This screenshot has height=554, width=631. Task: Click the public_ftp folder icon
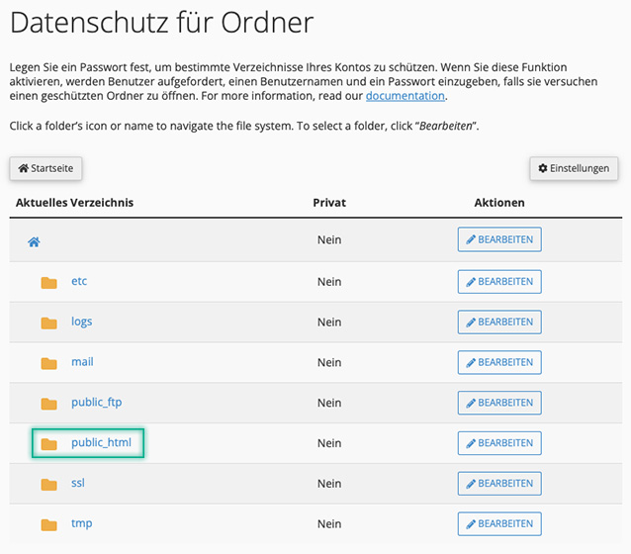point(49,404)
